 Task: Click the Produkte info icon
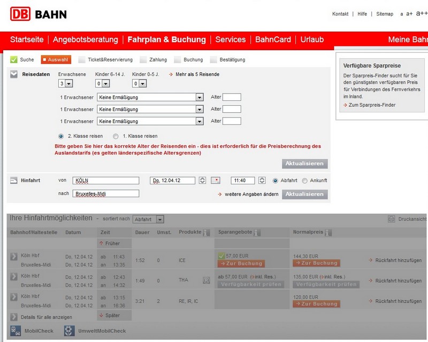207,232
